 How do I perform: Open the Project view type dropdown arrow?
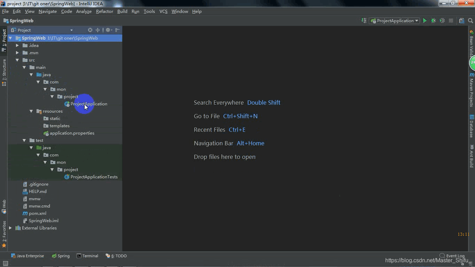point(71,30)
